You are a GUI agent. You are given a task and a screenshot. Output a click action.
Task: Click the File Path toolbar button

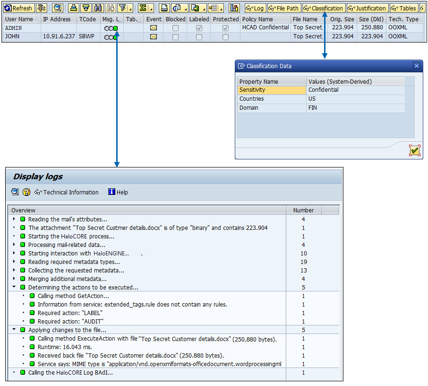coord(283,8)
